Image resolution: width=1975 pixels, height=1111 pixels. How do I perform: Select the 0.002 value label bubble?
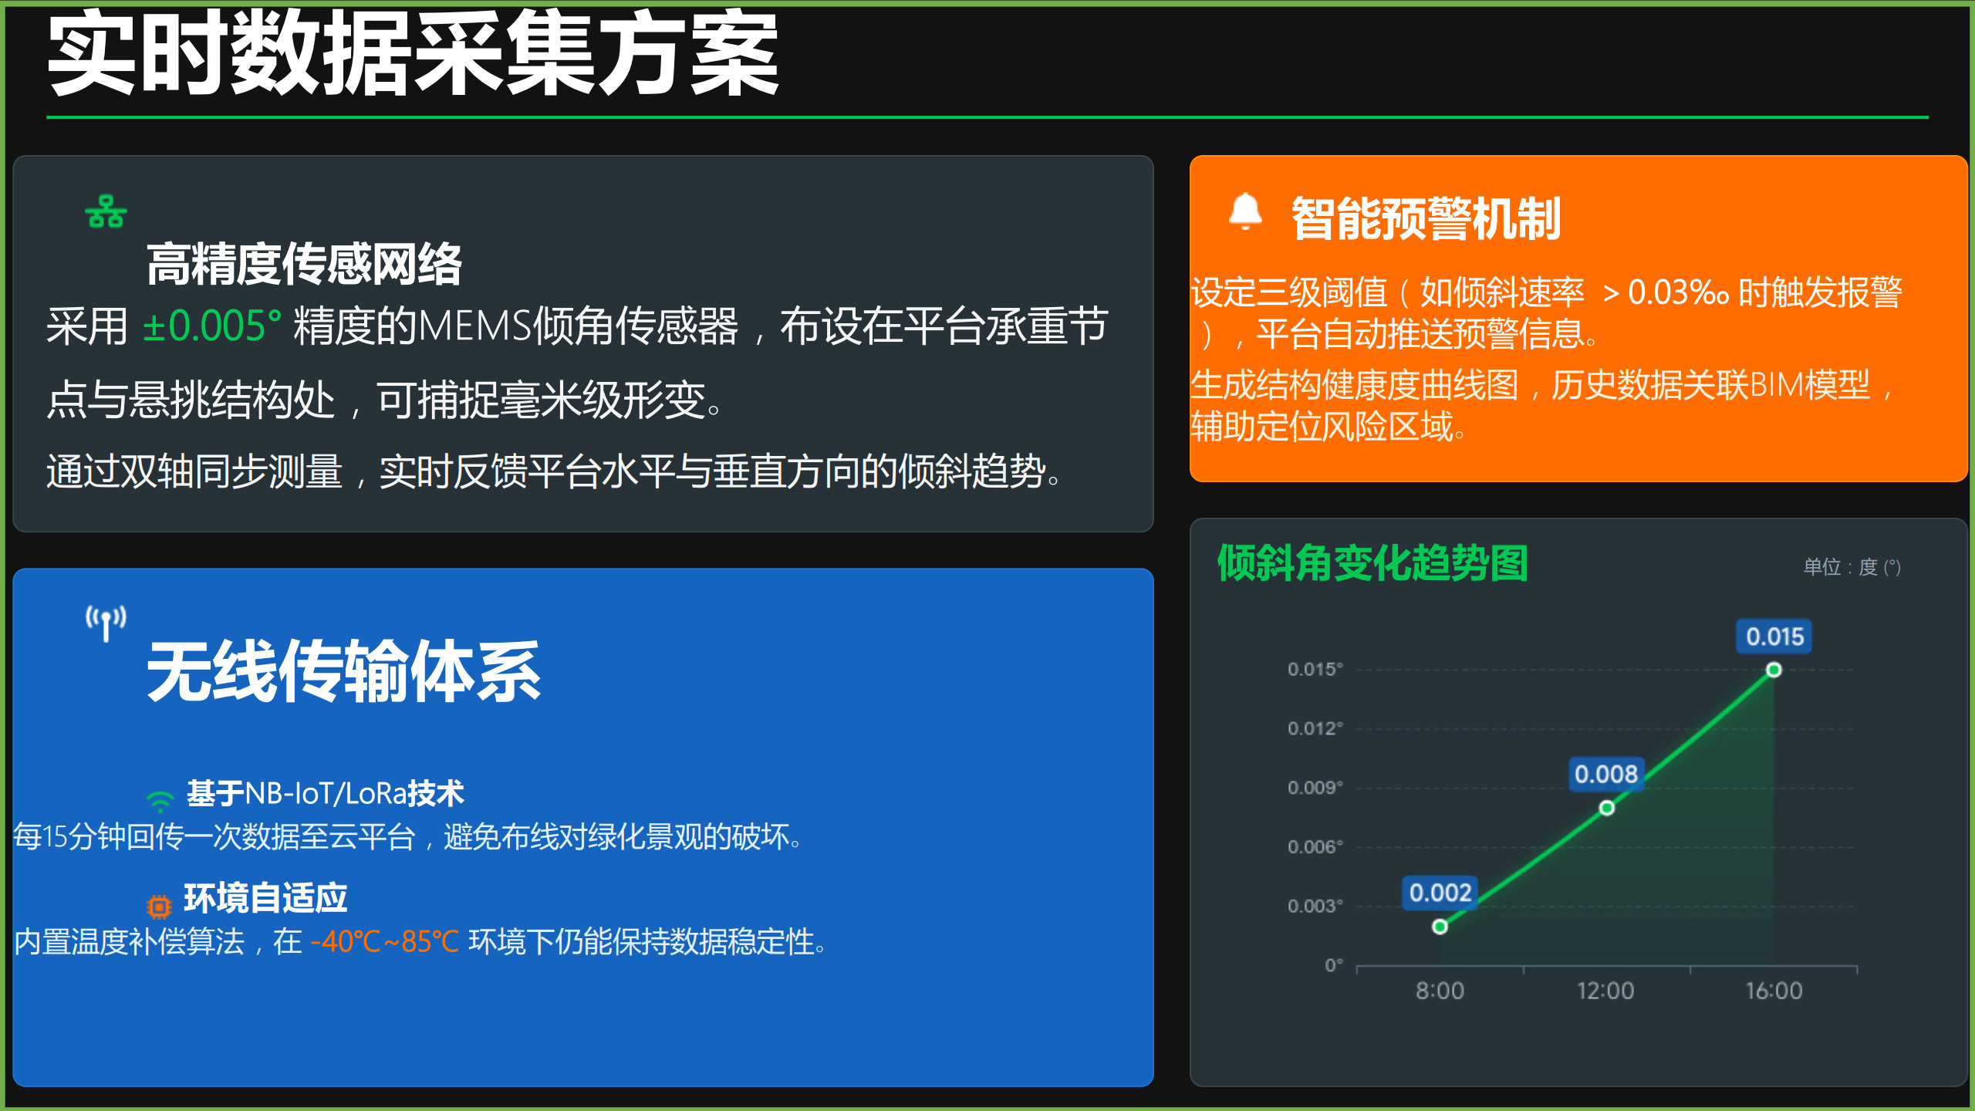coord(1440,893)
